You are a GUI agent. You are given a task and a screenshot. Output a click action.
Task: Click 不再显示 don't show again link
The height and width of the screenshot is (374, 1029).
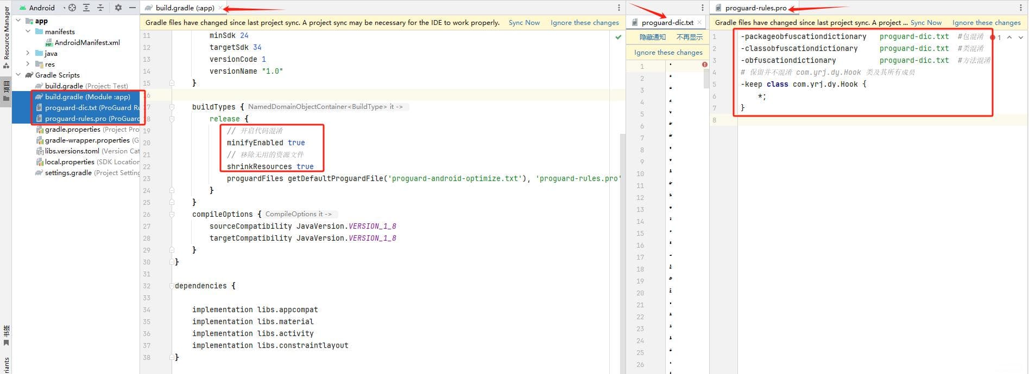689,37
